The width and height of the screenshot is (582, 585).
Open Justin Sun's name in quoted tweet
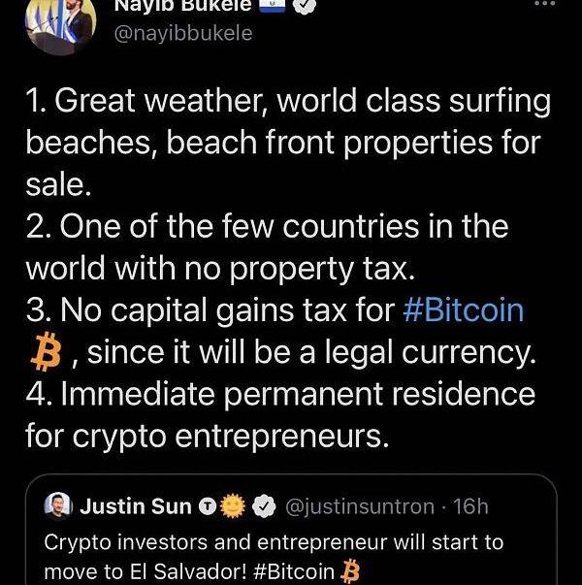(134, 506)
